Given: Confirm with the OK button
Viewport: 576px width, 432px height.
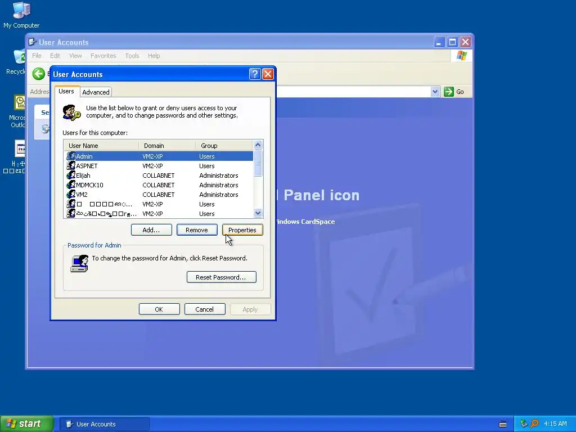Looking at the screenshot, I should tap(159, 309).
